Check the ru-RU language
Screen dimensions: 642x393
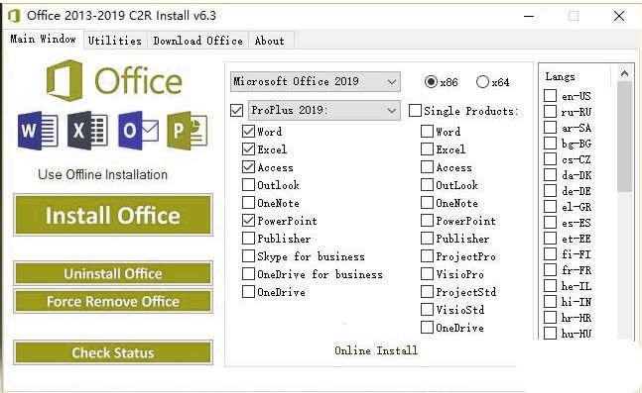[550, 112]
